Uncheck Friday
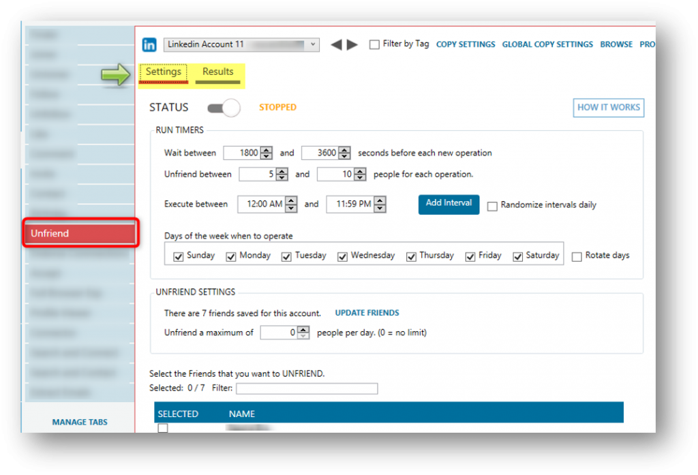 click(470, 257)
